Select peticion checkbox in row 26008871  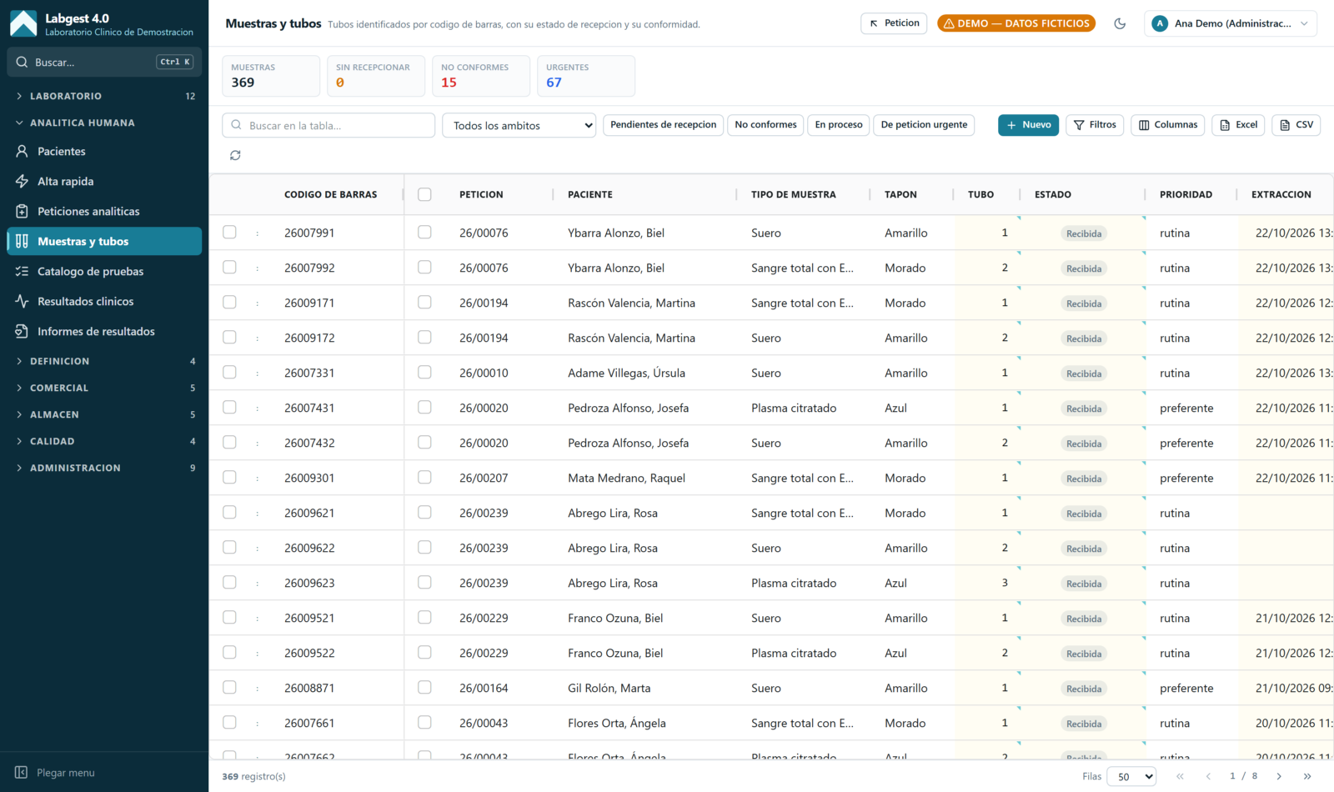point(424,688)
